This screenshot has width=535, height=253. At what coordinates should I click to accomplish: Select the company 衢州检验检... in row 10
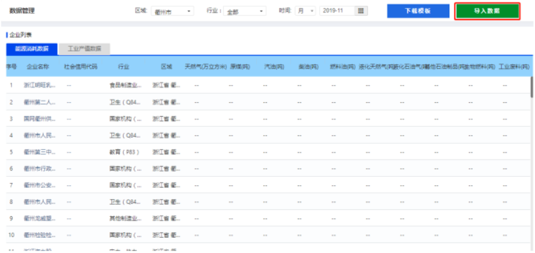tap(39, 235)
